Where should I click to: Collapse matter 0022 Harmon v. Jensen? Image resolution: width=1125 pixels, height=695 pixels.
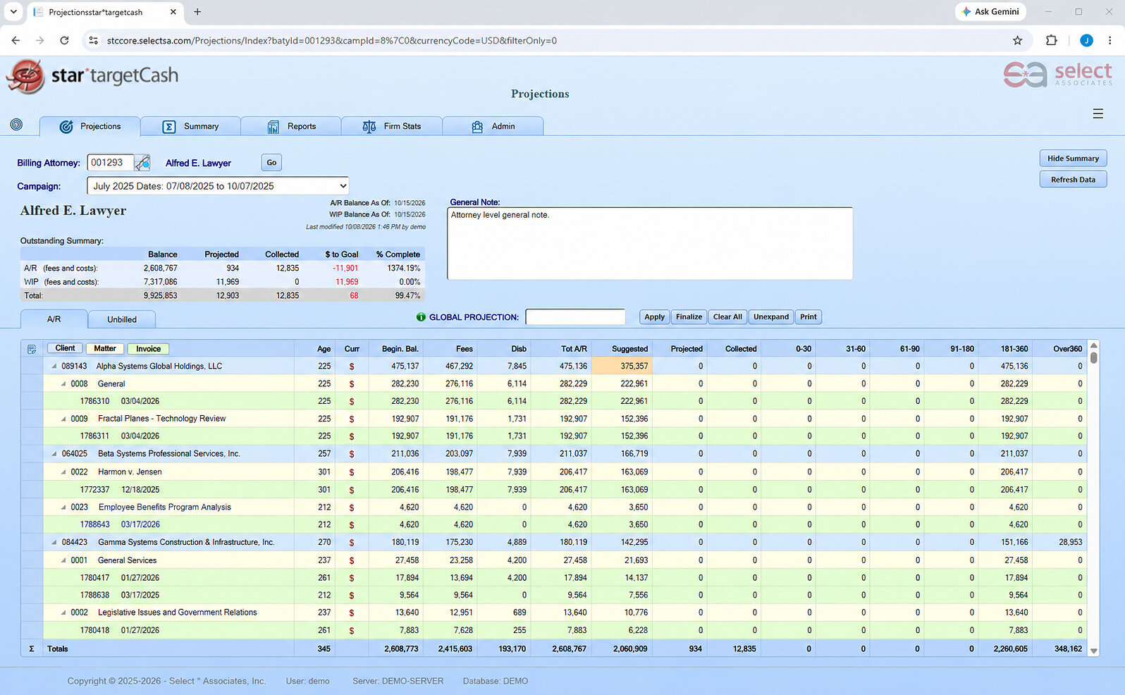click(x=63, y=472)
